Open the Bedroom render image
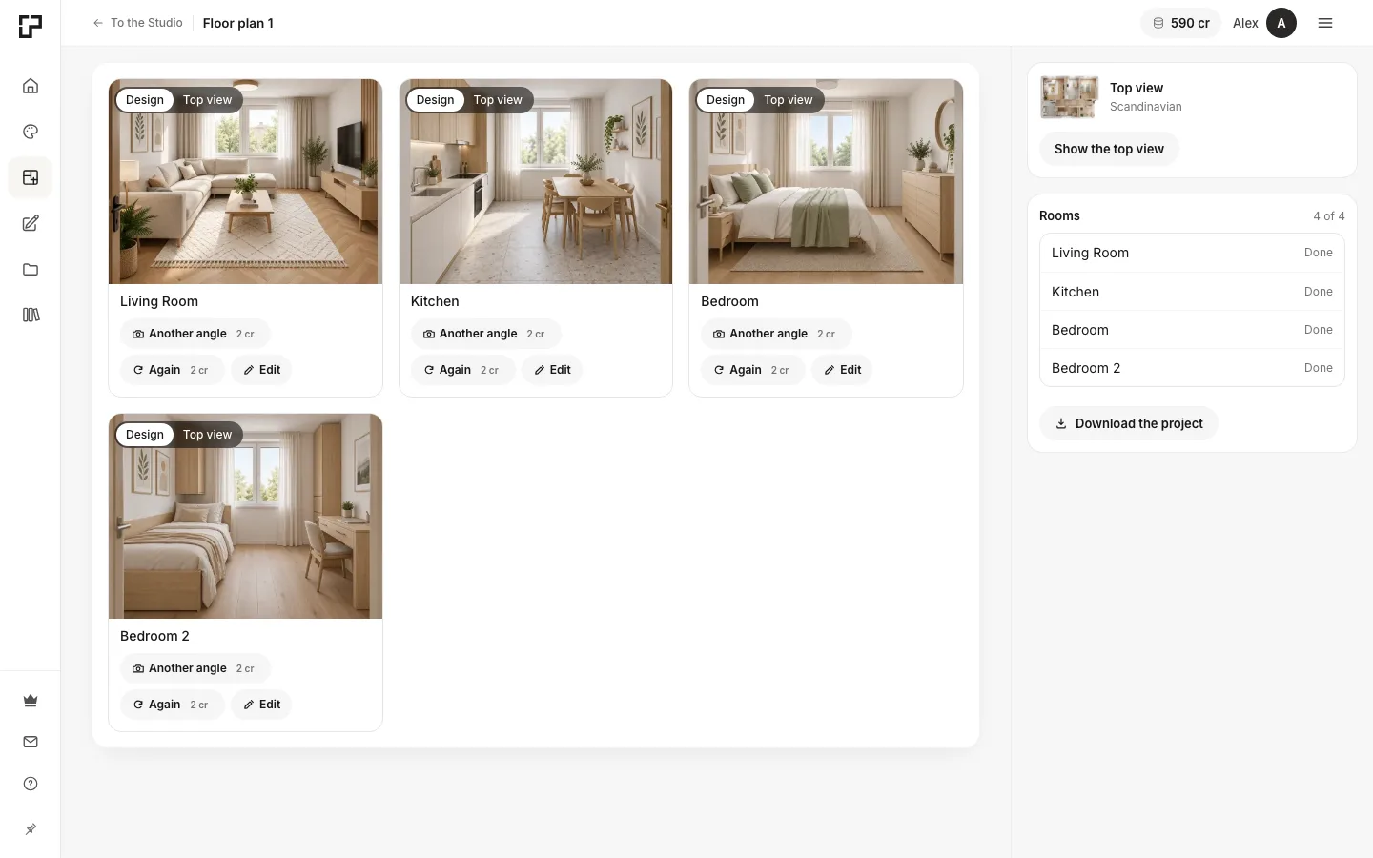1373x858 pixels. tap(826, 181)
